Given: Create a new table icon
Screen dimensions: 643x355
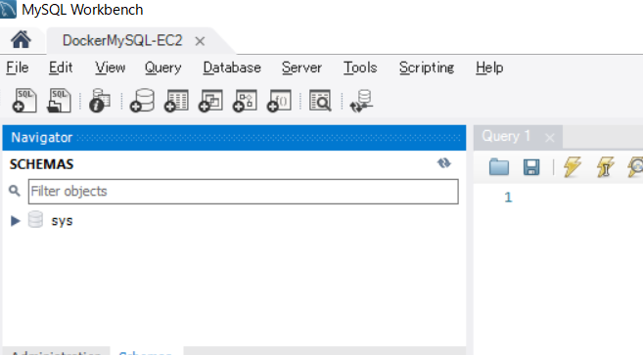Looking at the screenshot, I should 176,101.
